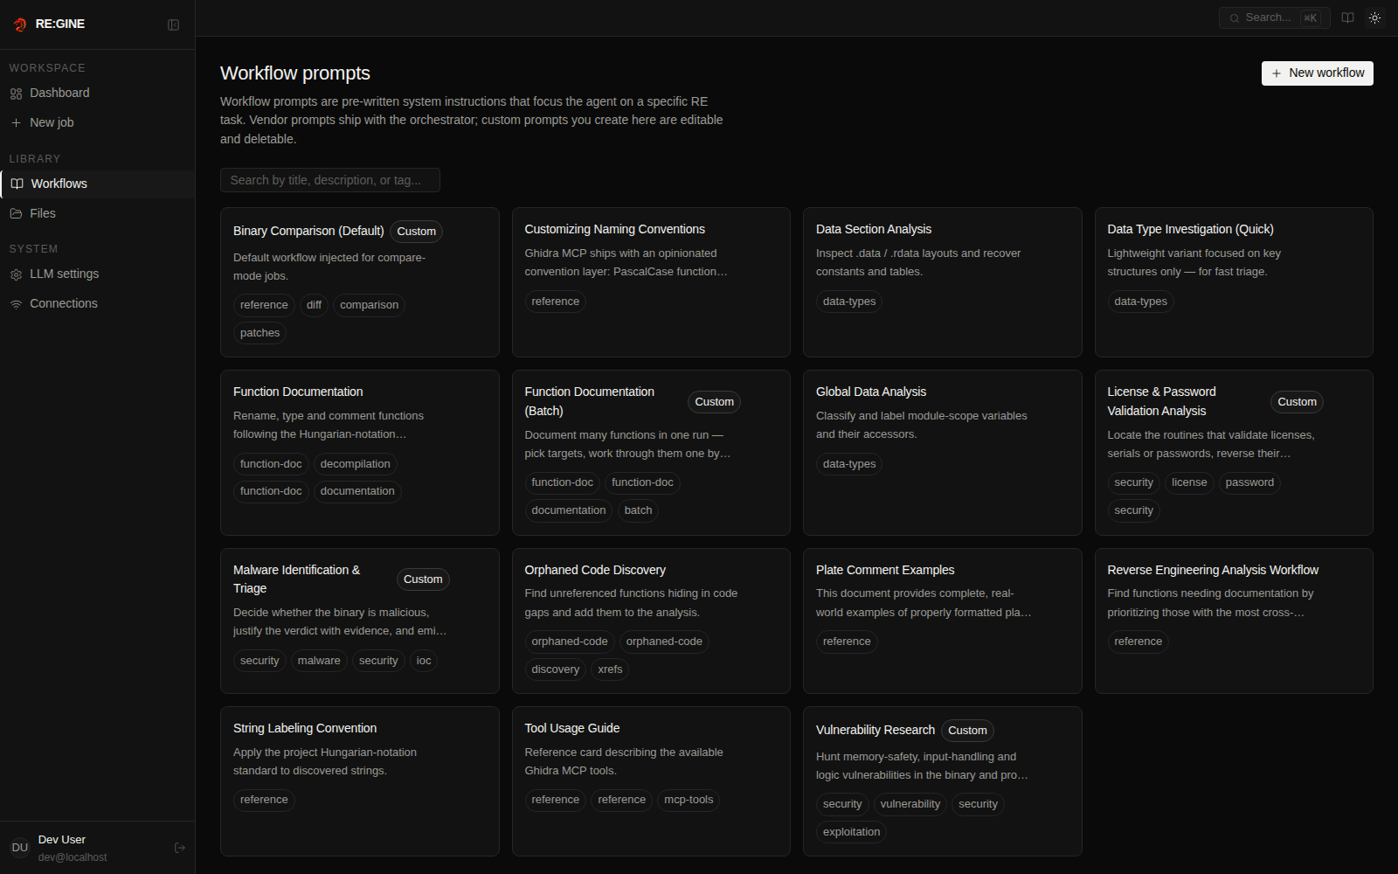Click the Workflows book icon in sidebar
The width and height of the screenshot is (1398, 874).
point(17,184)
